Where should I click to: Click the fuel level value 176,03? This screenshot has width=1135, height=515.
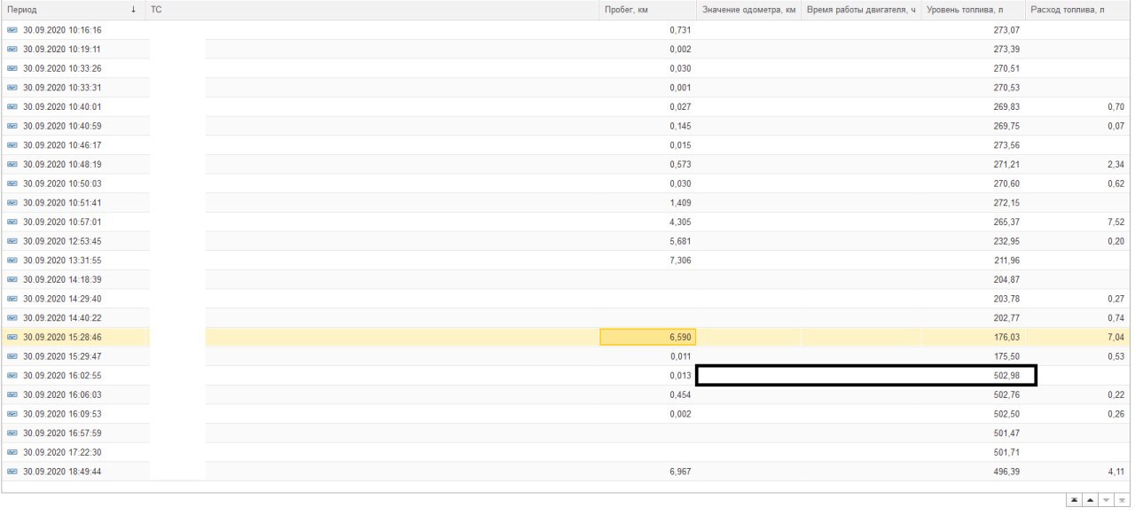[x=1006, y=337]
